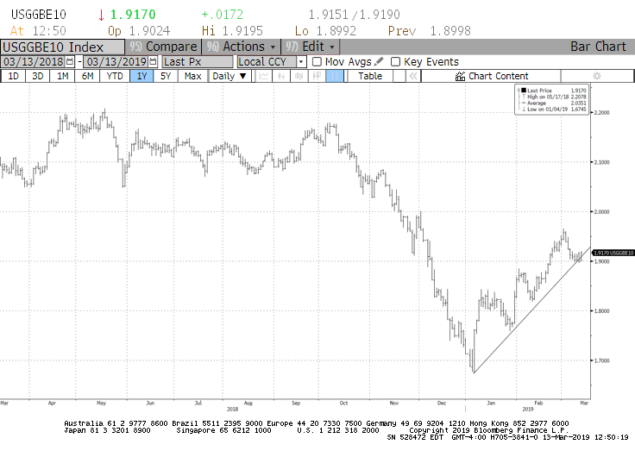Enable the Mov Avgs checkbox
Viewport: 635px width, 457px height.
coord(317,62)
